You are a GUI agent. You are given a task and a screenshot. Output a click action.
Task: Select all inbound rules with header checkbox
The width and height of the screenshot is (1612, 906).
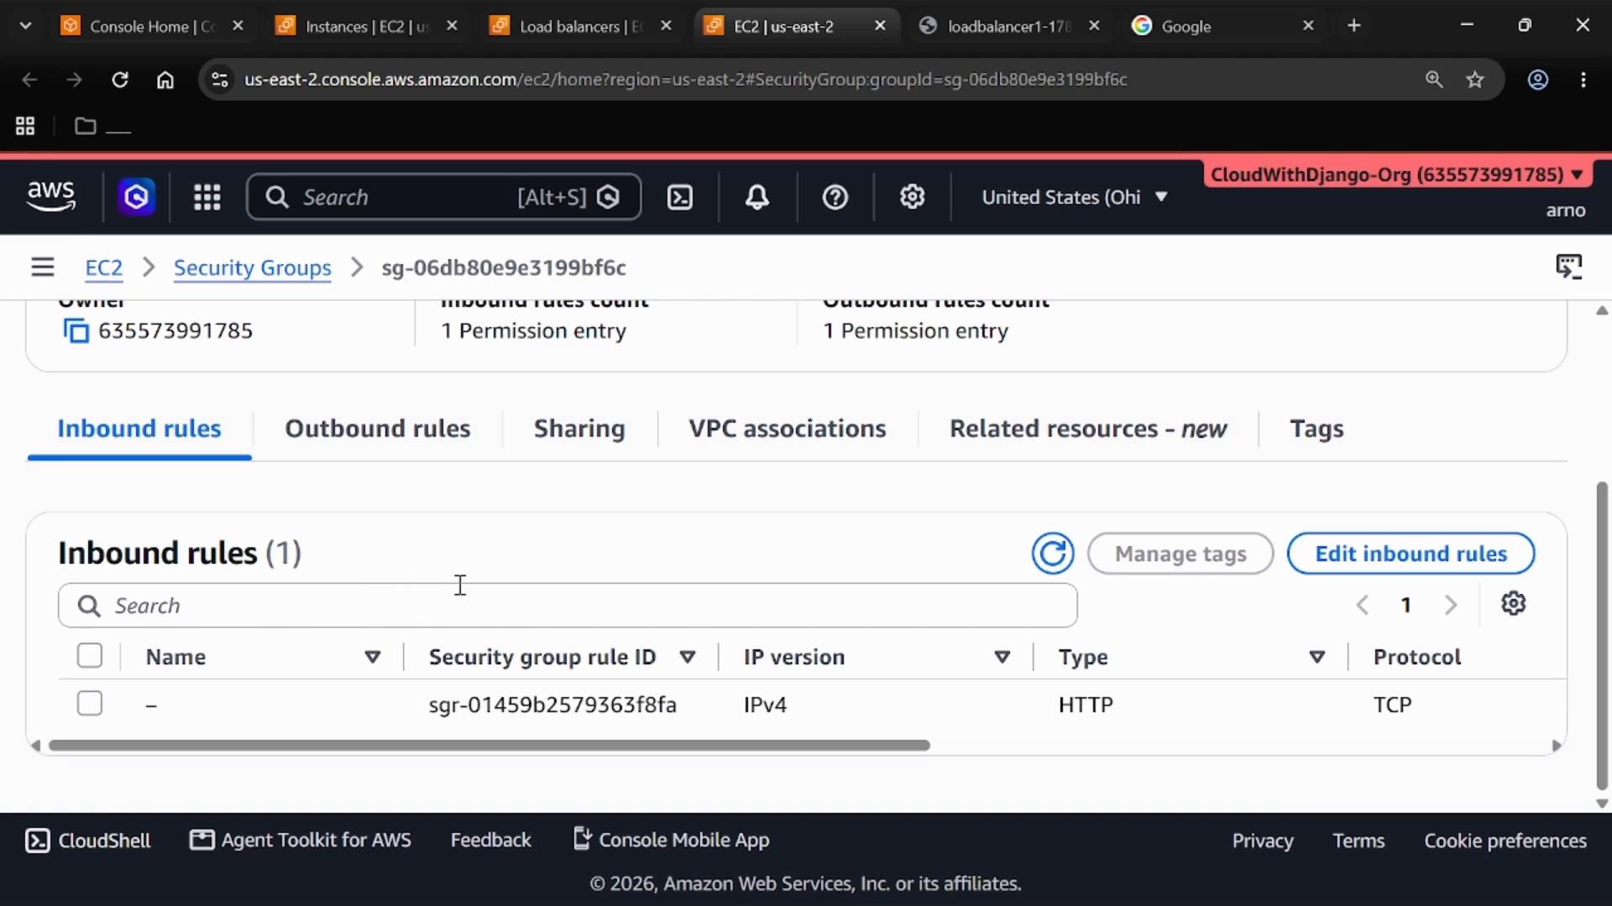(x=90, y=656)
